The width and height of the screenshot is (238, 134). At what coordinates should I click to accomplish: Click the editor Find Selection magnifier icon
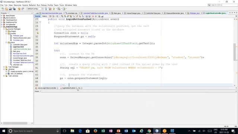[62, 16]
